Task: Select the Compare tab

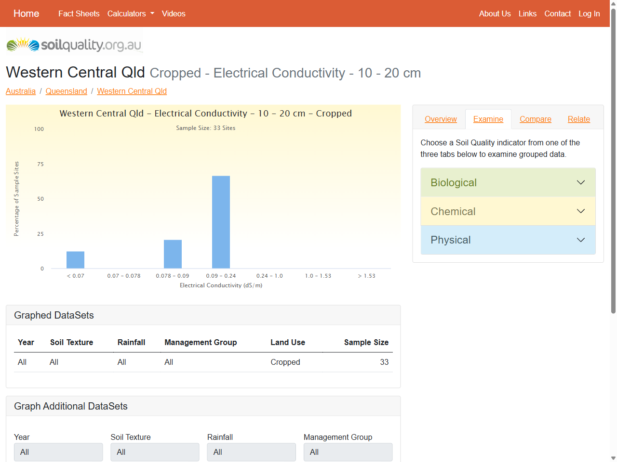Action: (x=535, y=119)
